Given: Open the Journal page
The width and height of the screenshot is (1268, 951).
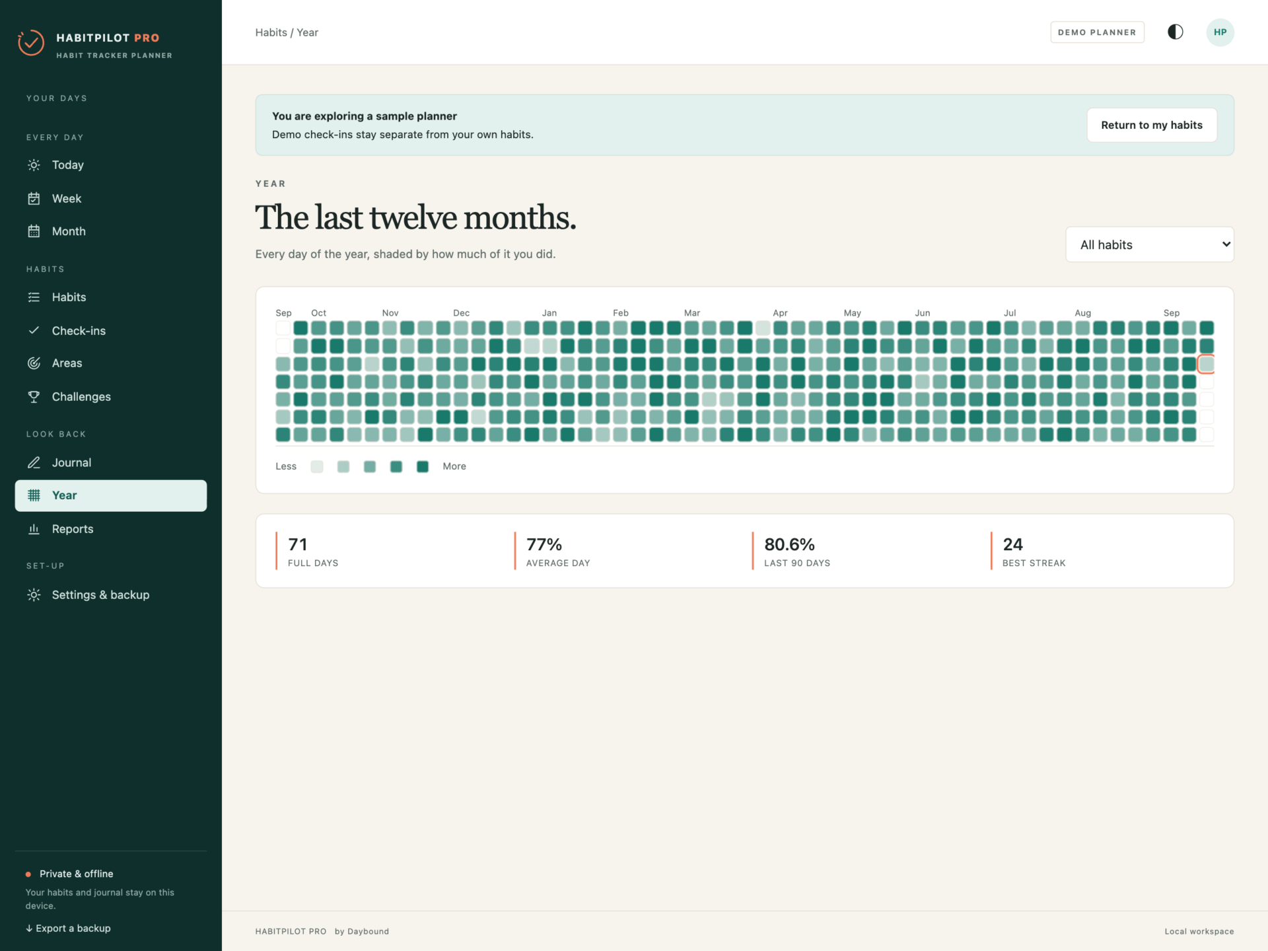Looking at the screenshot, I should point(110,462).
